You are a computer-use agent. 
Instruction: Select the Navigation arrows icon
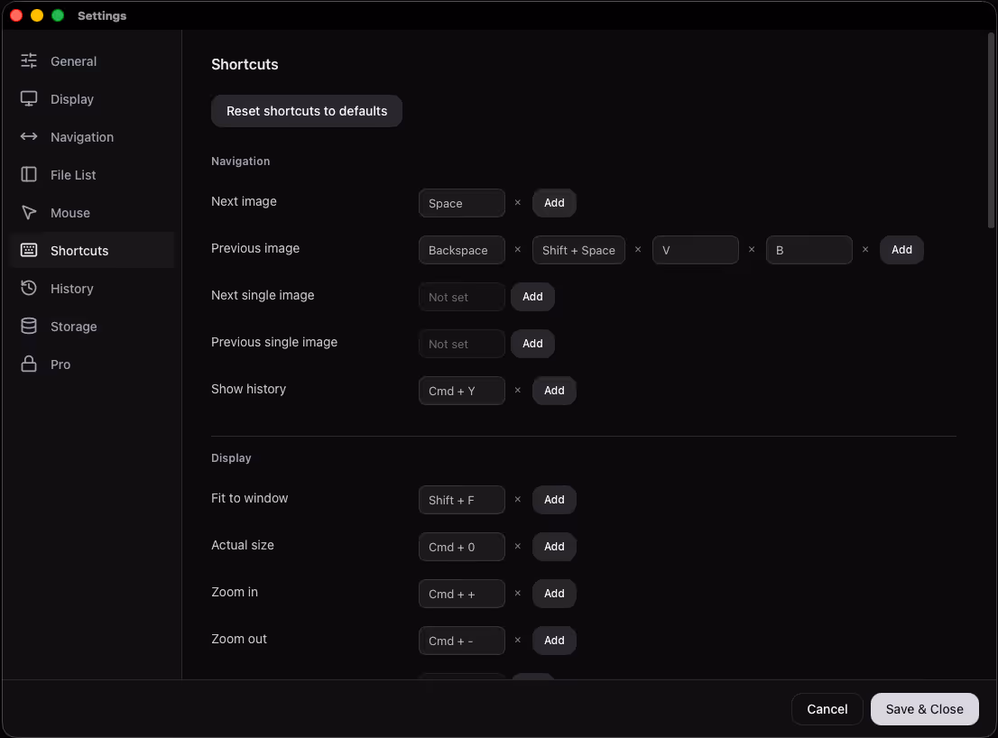point(29,137)
